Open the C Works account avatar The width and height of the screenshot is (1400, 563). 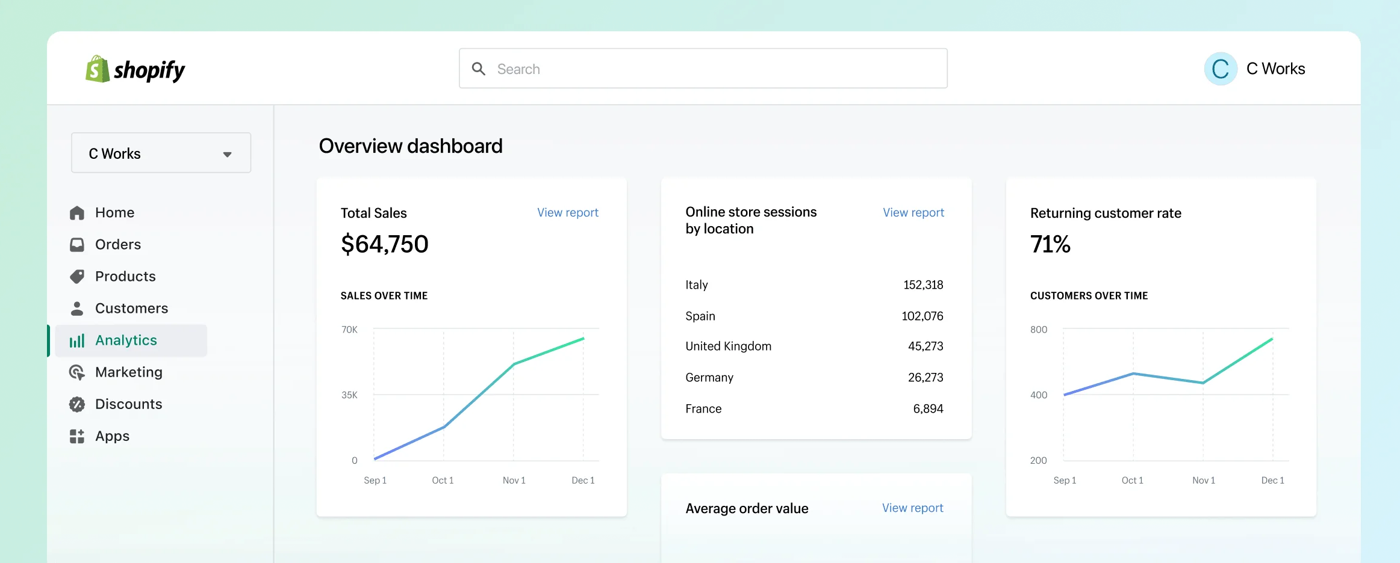[1220, 69]
